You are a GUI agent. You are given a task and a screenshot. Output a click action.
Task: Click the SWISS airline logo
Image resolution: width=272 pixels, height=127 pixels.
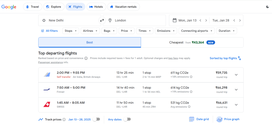pyautogui.click(x=47, y=104)
